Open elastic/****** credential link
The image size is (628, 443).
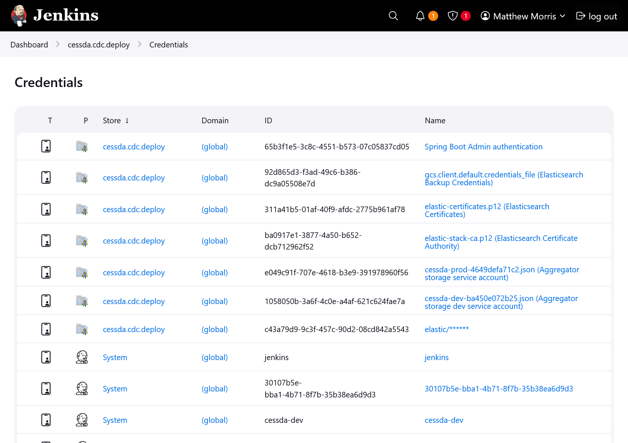coord(446,329)
